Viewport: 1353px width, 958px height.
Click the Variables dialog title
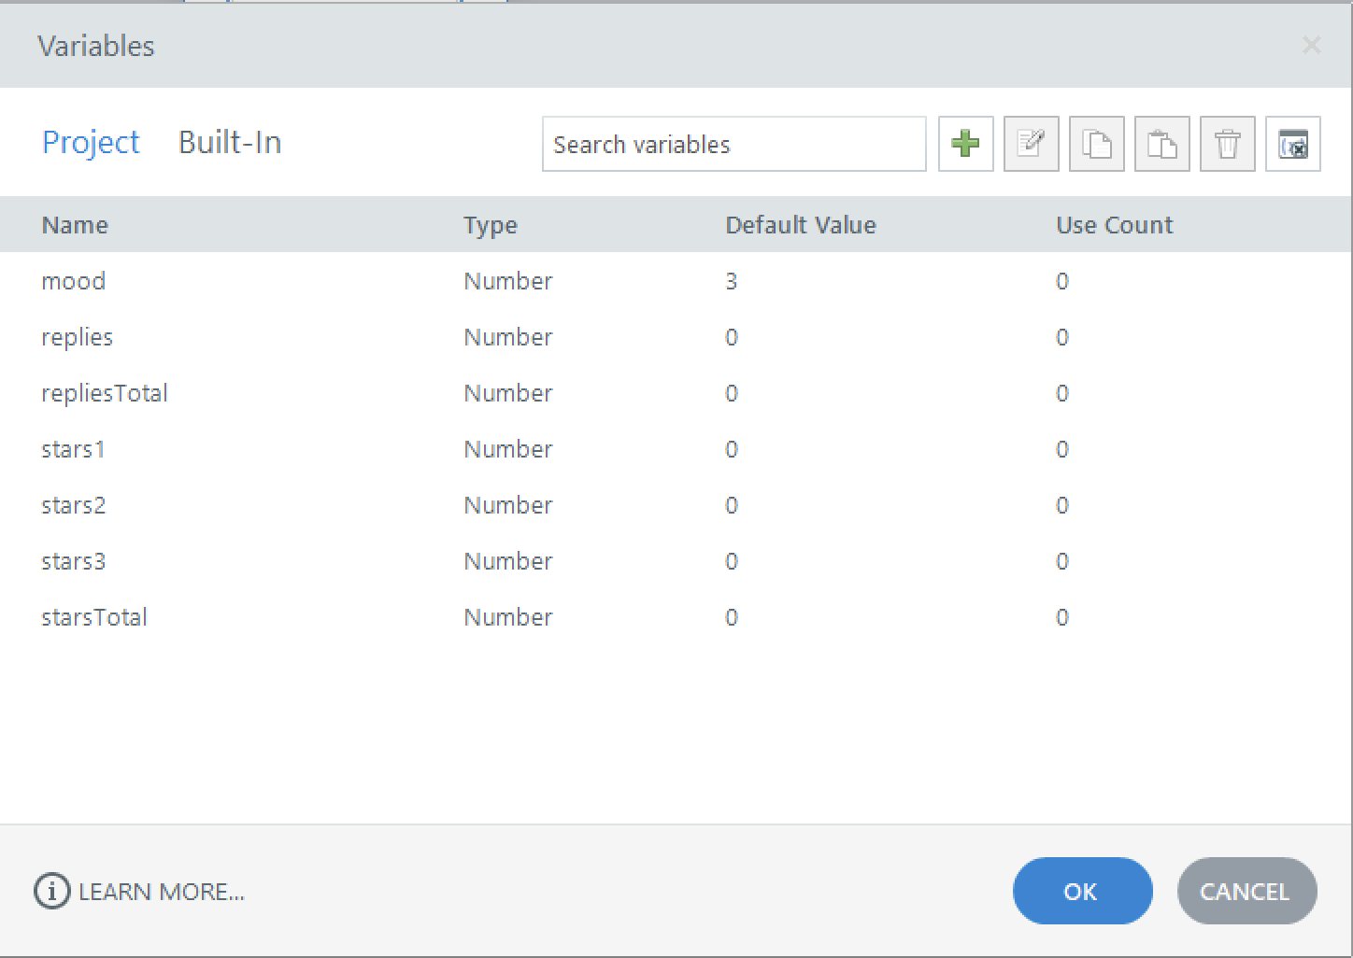click(x=96, y=46)
